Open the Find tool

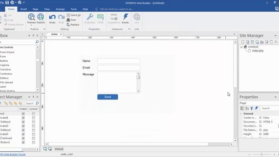[71, 20]
